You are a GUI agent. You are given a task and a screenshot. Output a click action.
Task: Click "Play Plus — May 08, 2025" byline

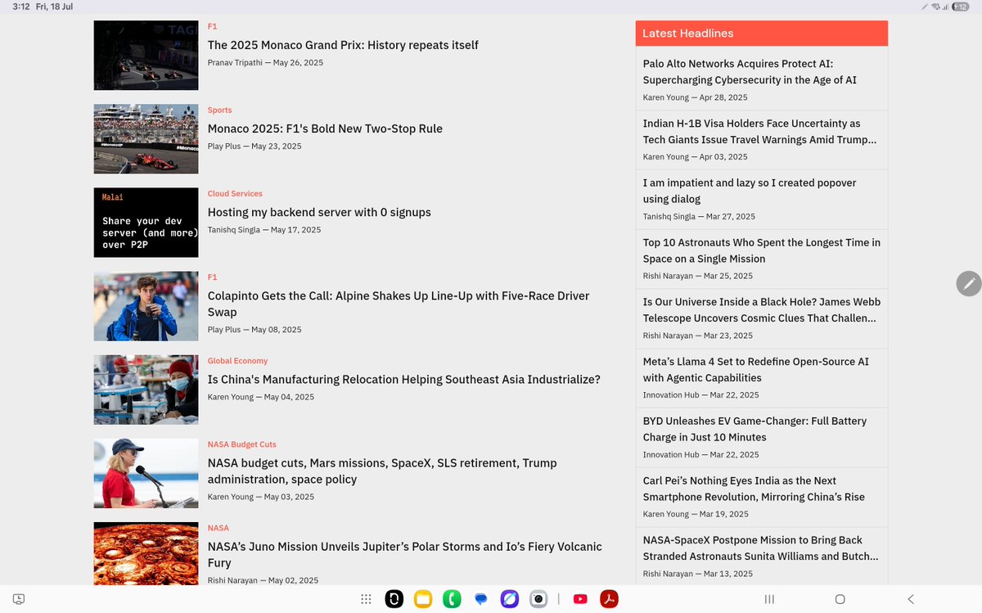[x=255, y=329]
